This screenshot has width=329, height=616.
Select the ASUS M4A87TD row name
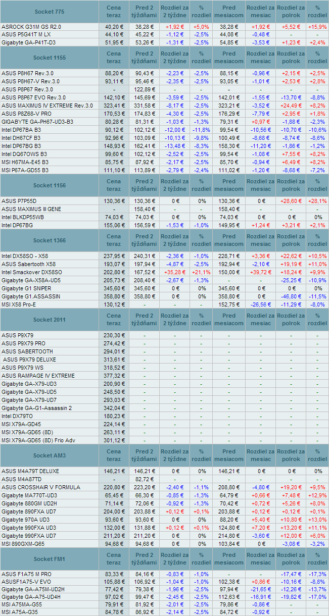coord(22,479)
